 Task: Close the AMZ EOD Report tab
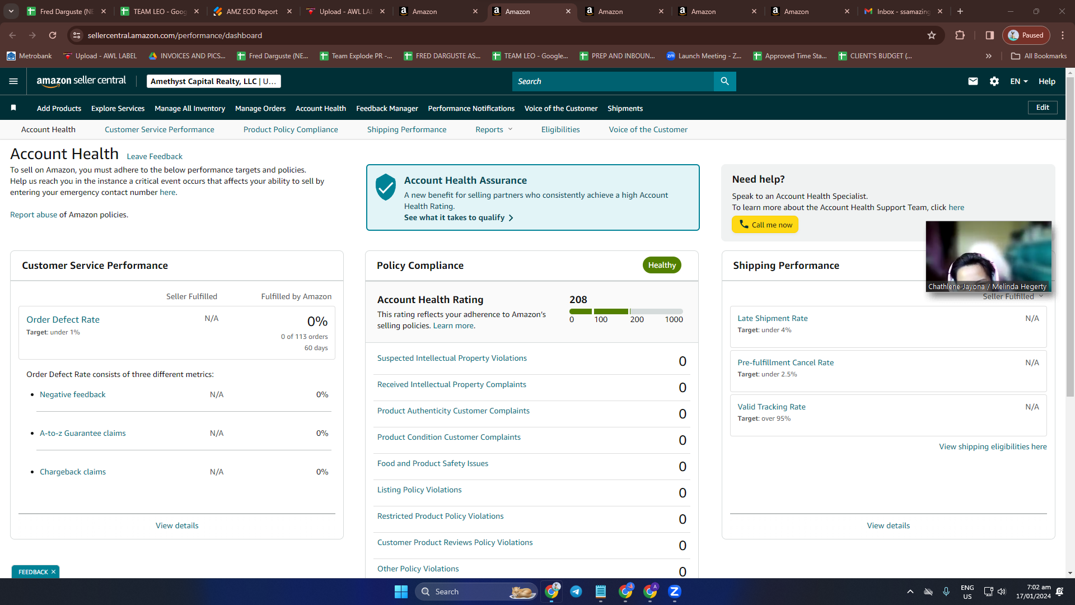pos(289,11)
